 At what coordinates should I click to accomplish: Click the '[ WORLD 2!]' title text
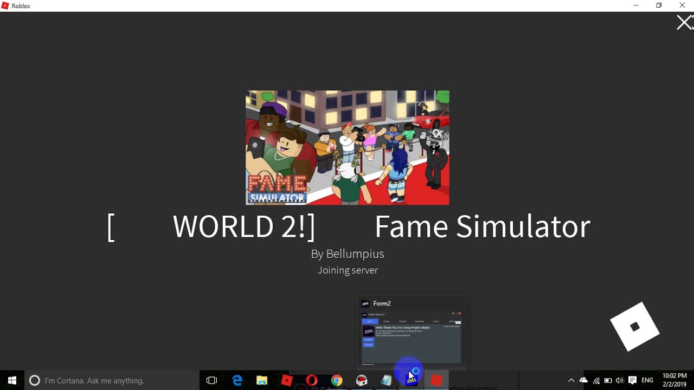211,226
